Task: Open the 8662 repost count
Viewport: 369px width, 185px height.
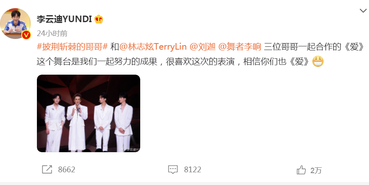Action: (x=66, y=170)
